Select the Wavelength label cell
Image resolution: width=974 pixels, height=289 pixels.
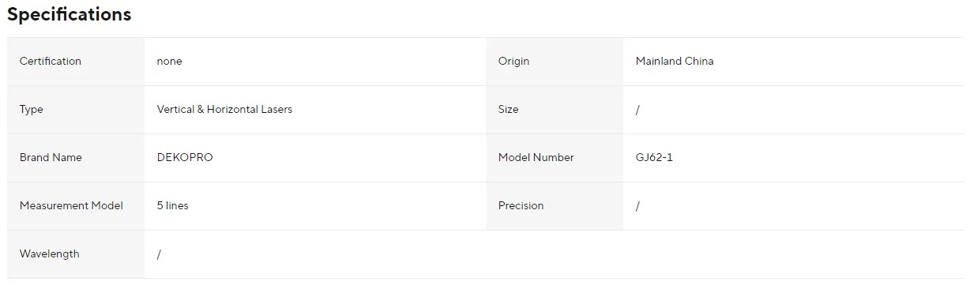(x=76, y=254)
